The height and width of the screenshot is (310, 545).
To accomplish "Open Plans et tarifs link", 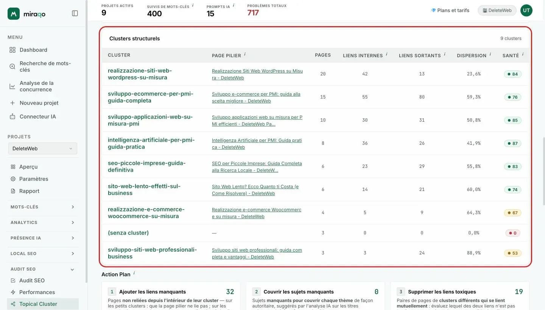I will (x=450, y=10).
